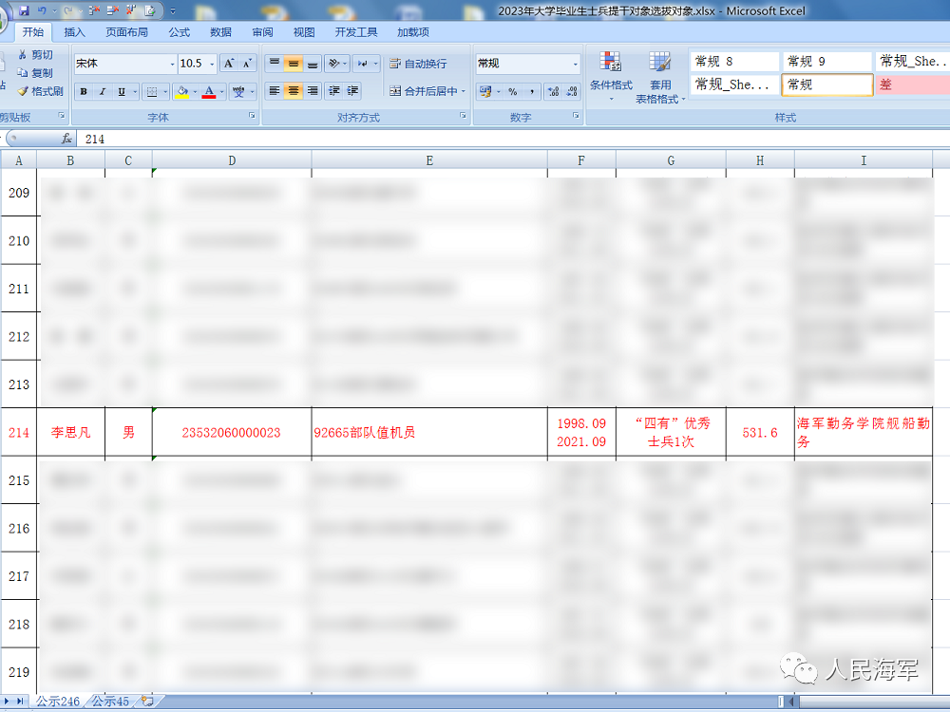950x712 pixels.
Task: Apply the 差 cell style
Action: pyautogui.click(x=912, y=84)
